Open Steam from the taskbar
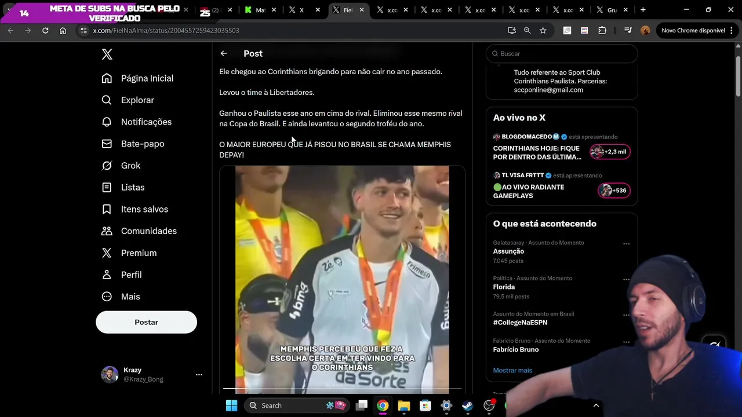 [x=468, y=405]
